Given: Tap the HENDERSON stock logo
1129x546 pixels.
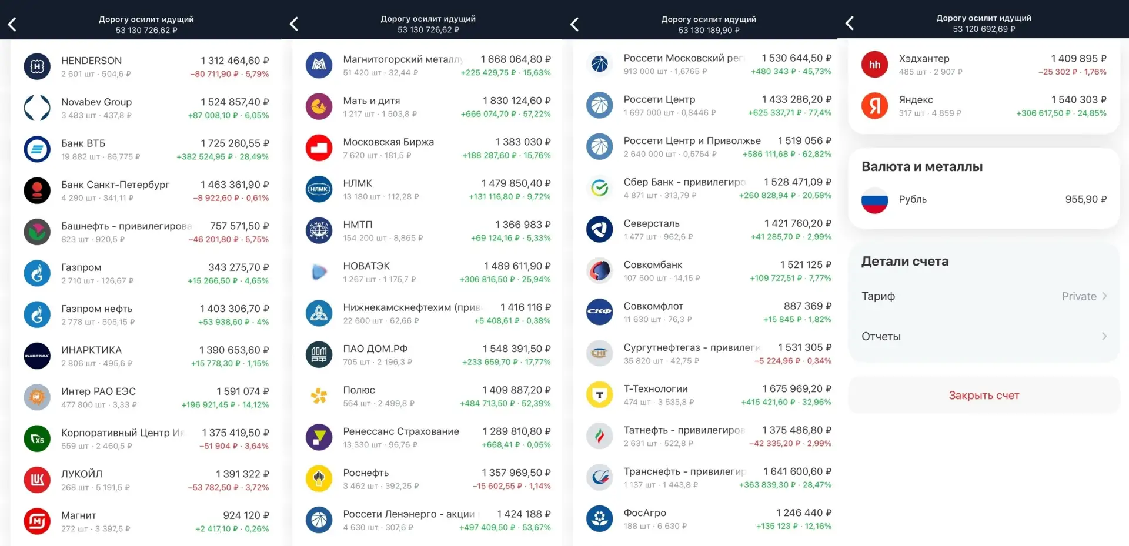Looking at the screenshot, I should pyautogui.click(x=37, y=66).
